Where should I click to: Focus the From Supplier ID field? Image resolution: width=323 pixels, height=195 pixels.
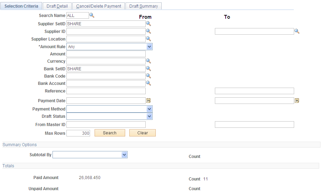[106, 32]
